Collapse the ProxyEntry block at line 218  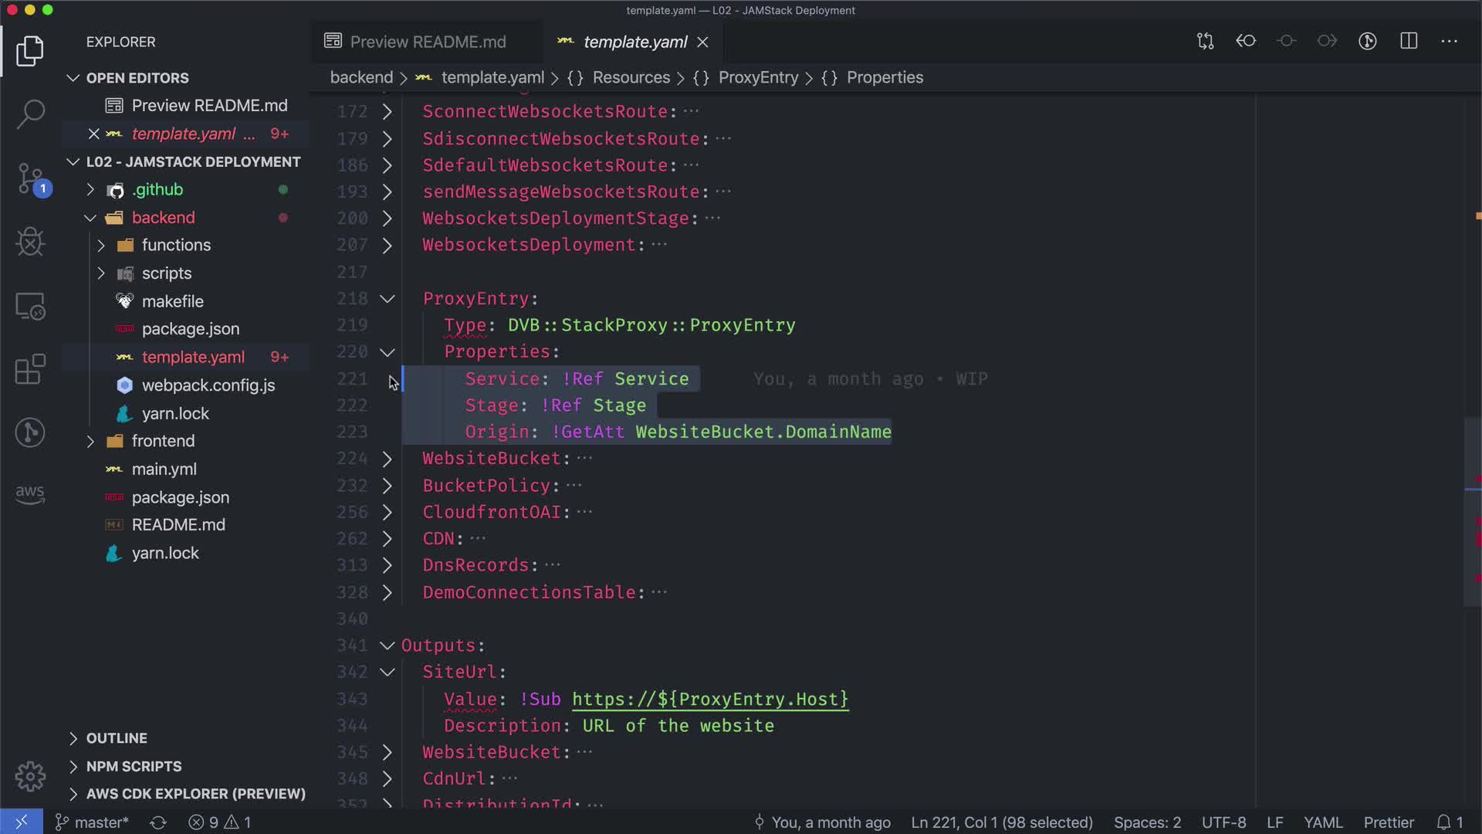point(387,299)
